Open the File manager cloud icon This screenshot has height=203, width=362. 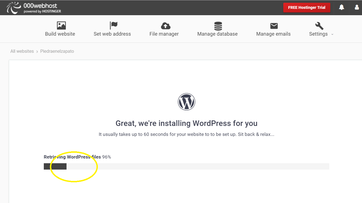(x=165, y=25)
